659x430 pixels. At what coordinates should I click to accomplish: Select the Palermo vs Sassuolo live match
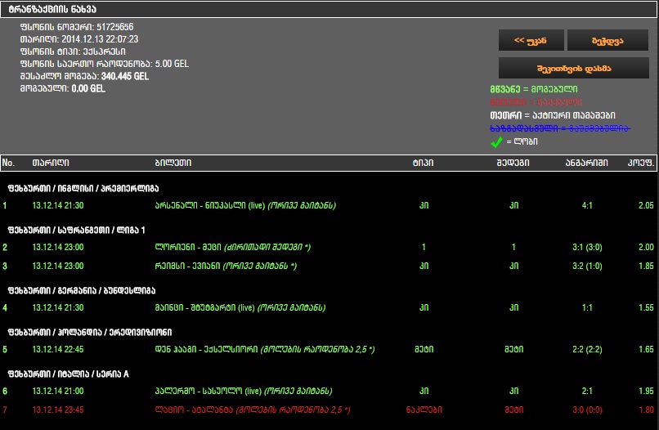tap(243, 391)
